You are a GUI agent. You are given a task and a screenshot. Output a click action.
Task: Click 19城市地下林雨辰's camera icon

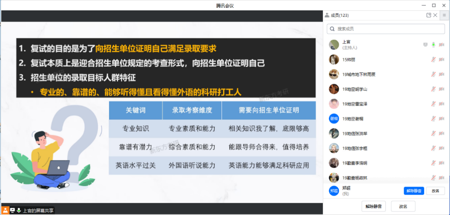pyautogui.click(x=441, y=74)
